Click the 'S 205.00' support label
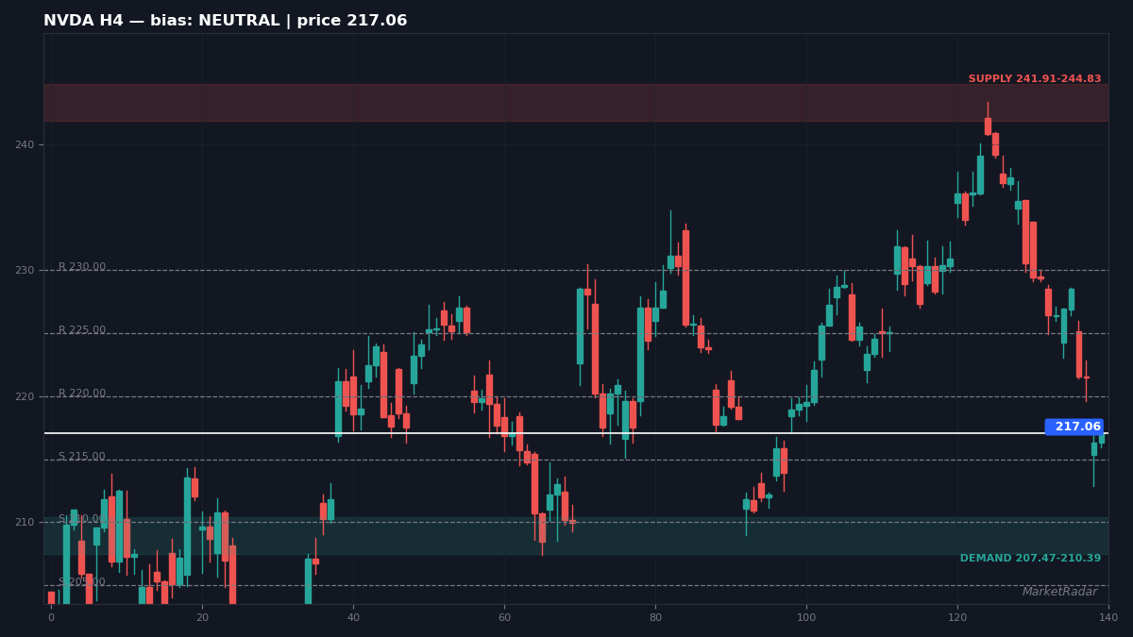Screen dimensions: 1133x637 click(82, 582)
